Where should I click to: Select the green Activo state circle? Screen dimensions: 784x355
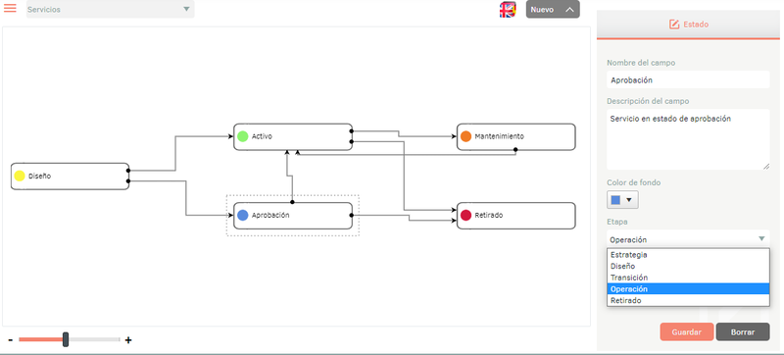coord(242,136)
